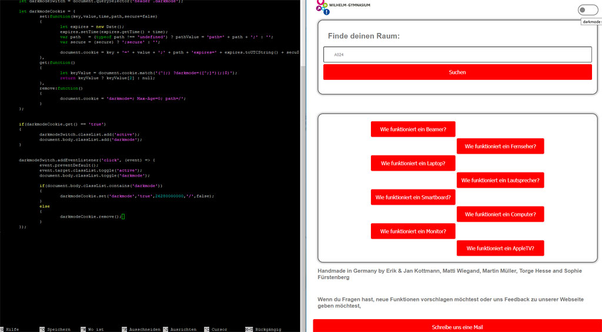This screenshot has width=602, height=332.
Task: Click 'Schreibe uns eine Mail' button
Action: [457, 326]
